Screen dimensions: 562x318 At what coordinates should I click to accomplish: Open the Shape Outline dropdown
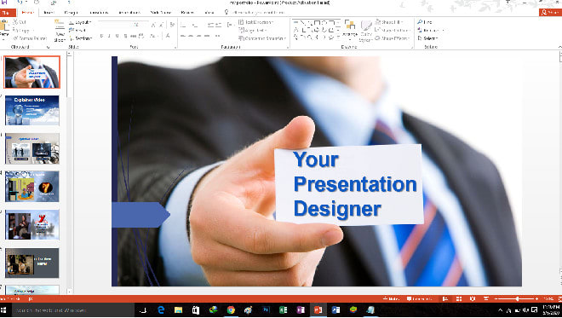(392, 30)
